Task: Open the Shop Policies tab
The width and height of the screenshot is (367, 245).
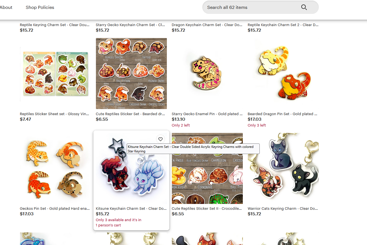Action: 40,7
